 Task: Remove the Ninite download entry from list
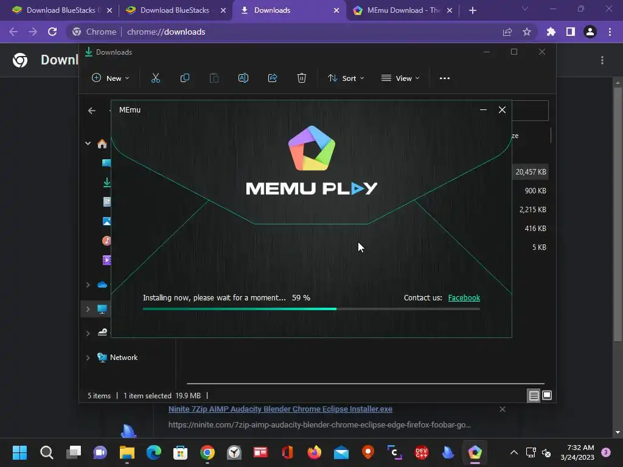[x=502, y=409]
